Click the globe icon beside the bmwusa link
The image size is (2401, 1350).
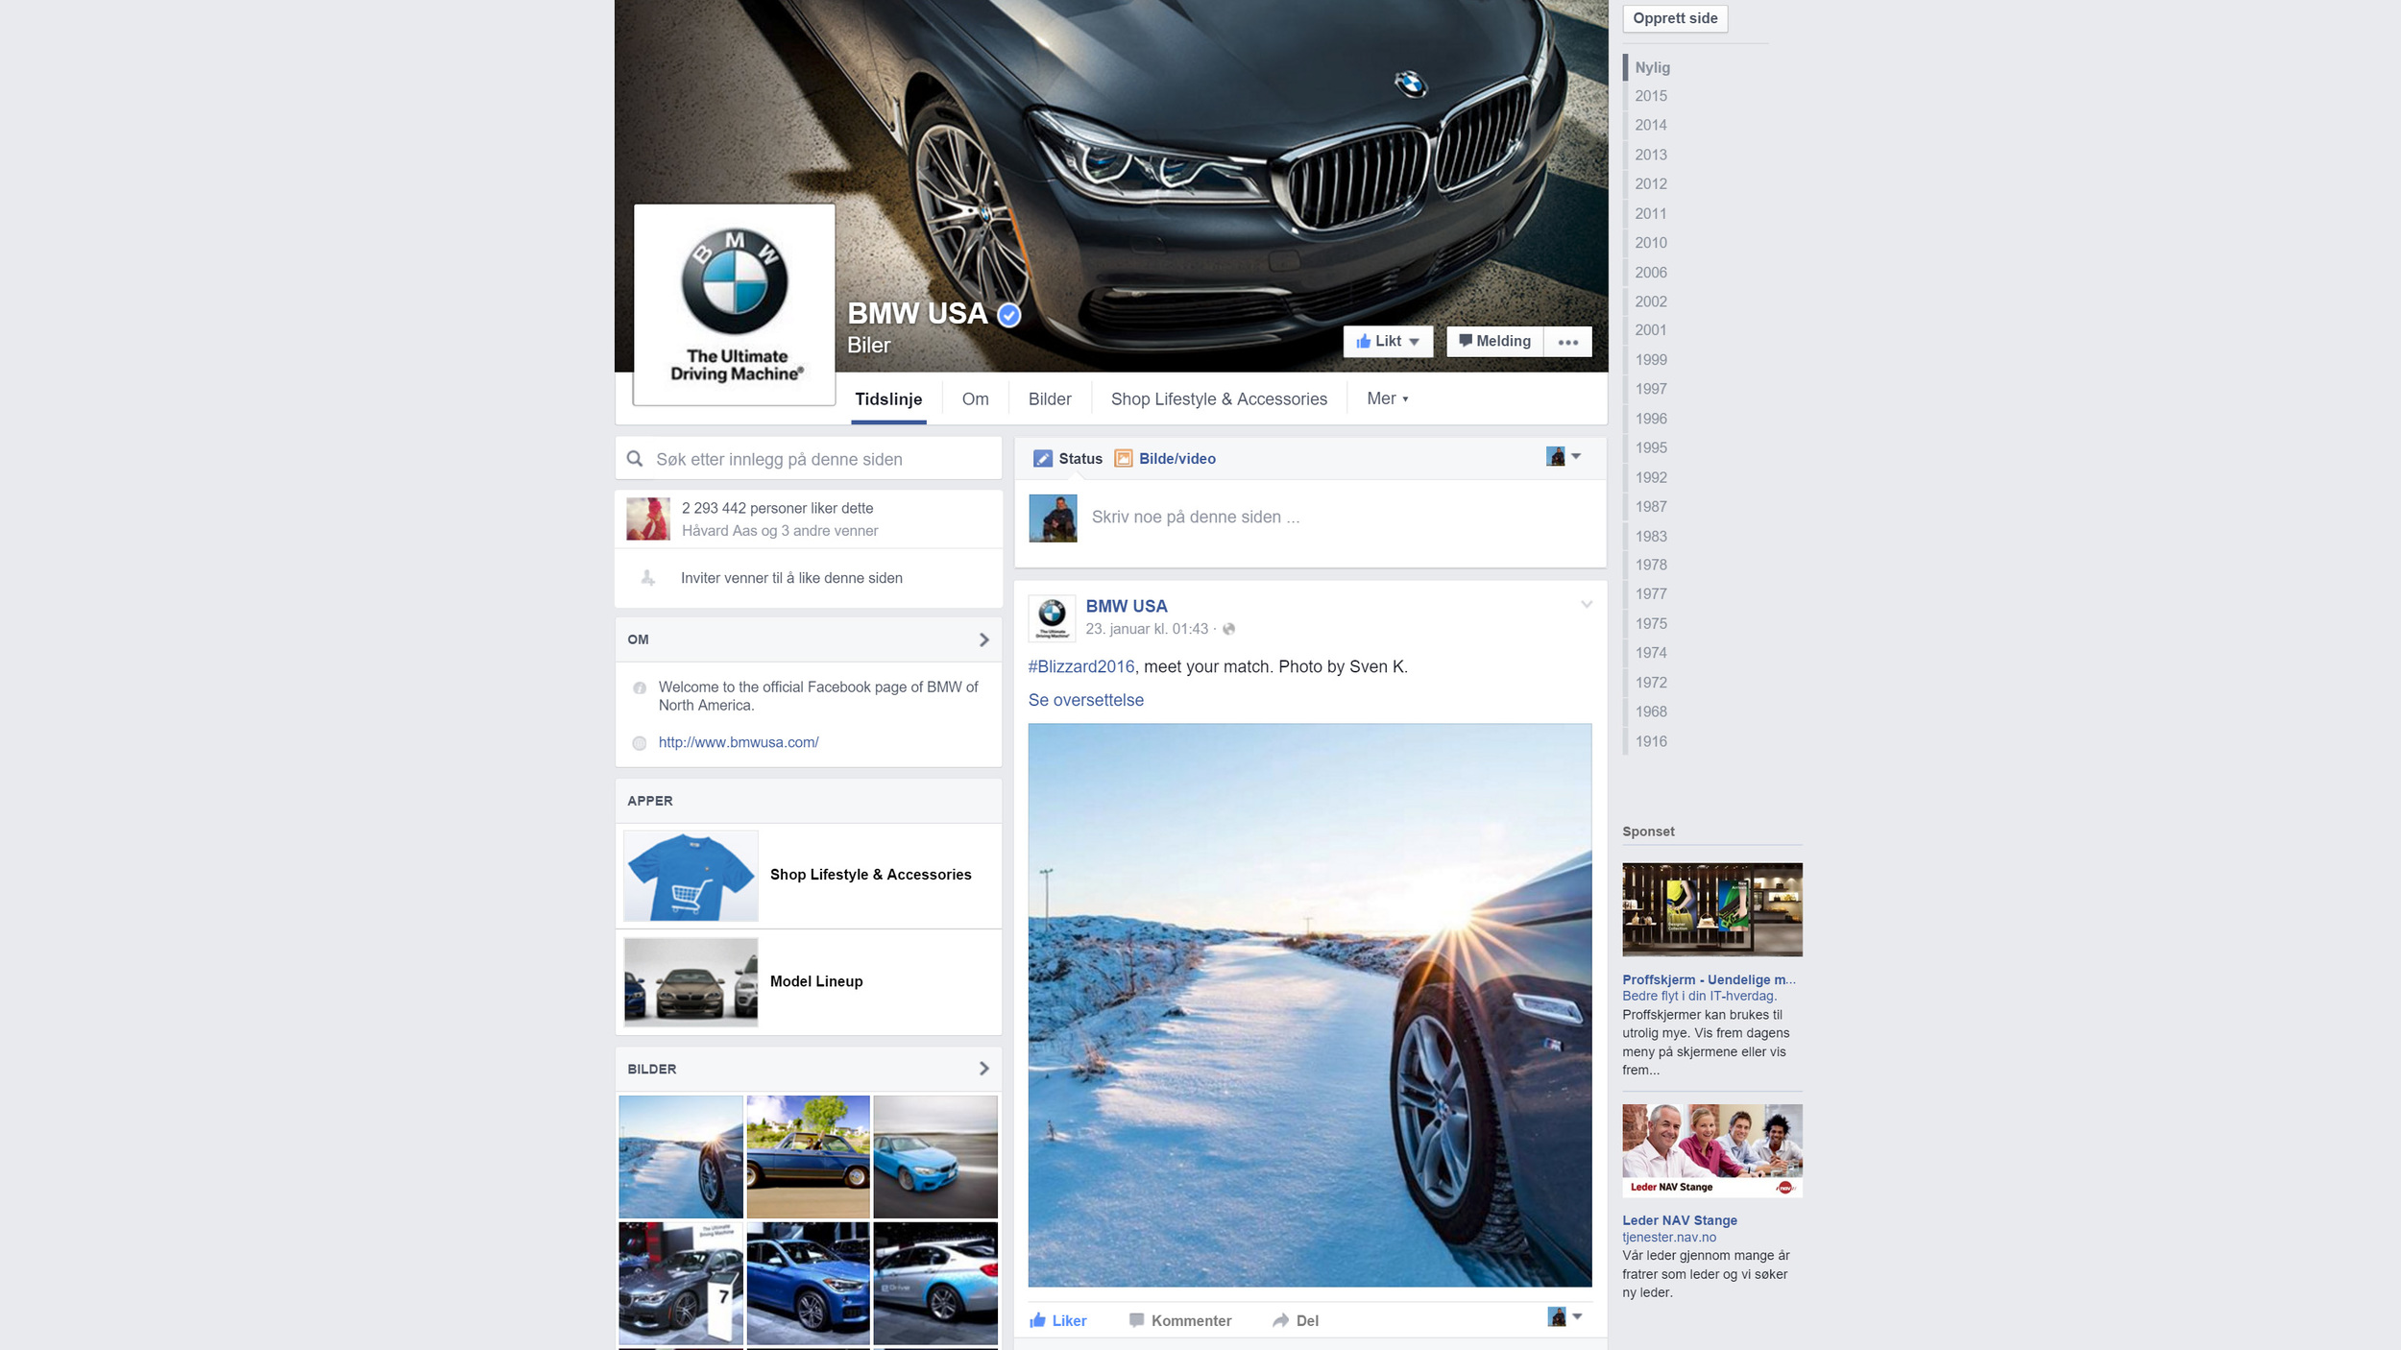click(x=640, y=743)
